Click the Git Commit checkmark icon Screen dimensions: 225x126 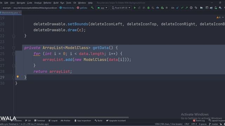182,8
